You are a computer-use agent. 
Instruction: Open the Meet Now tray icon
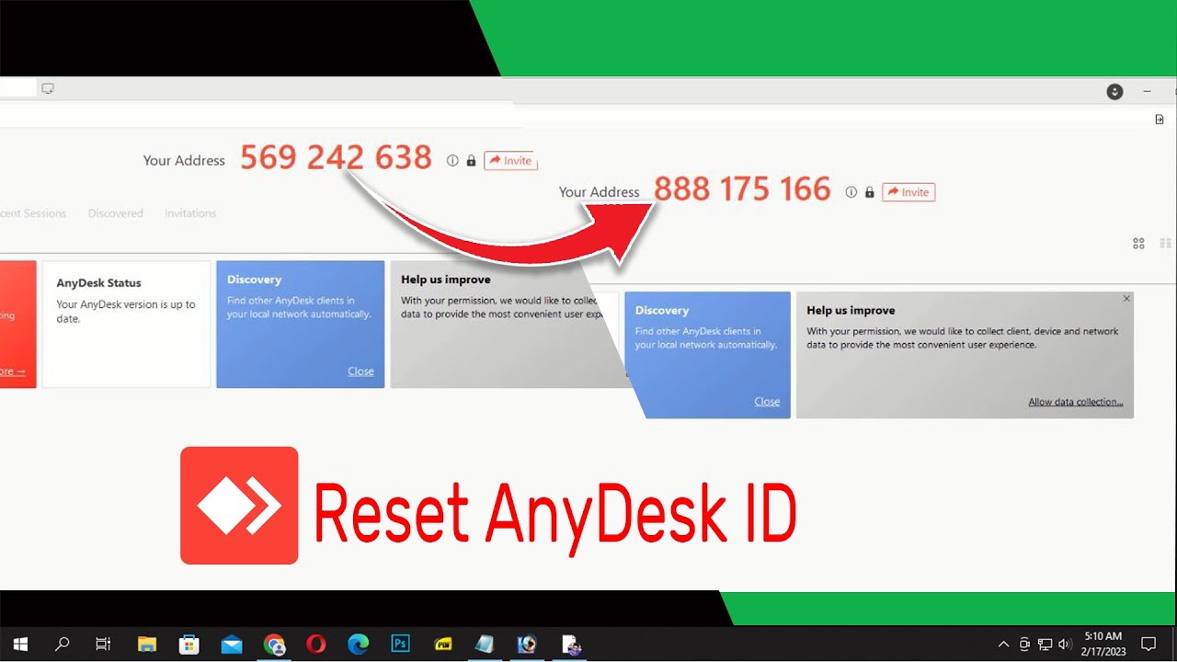pyautogui.click(x=1025, y=644)
